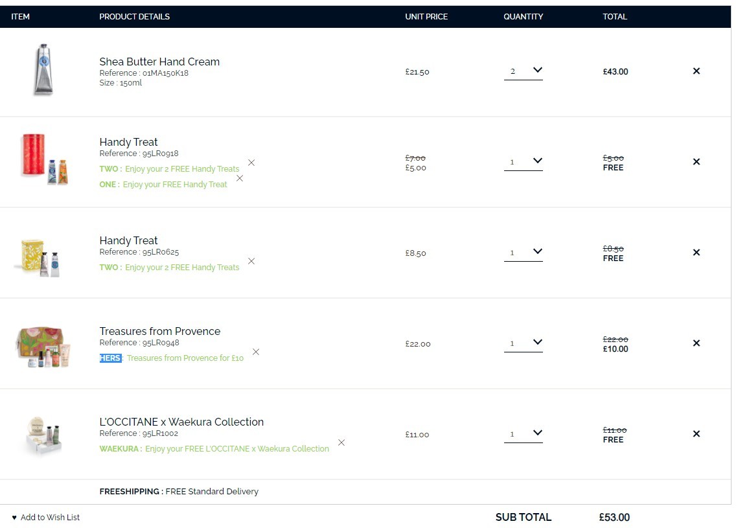The image size is (738, 528).
Task: Click the £21.50 unit price
Action: [x=417, y=72]
